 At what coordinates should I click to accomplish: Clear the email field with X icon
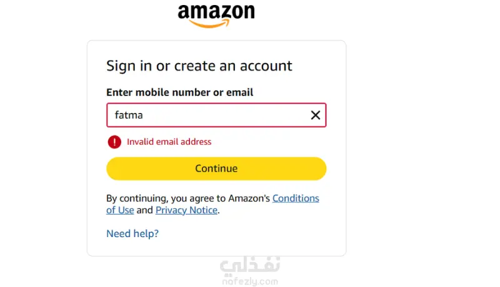coord(316,115)
